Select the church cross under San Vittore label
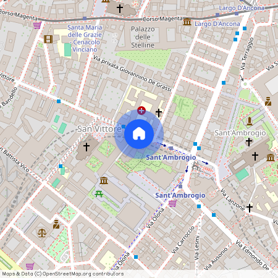This screenshot has height=278, width=278. point(86,147)
